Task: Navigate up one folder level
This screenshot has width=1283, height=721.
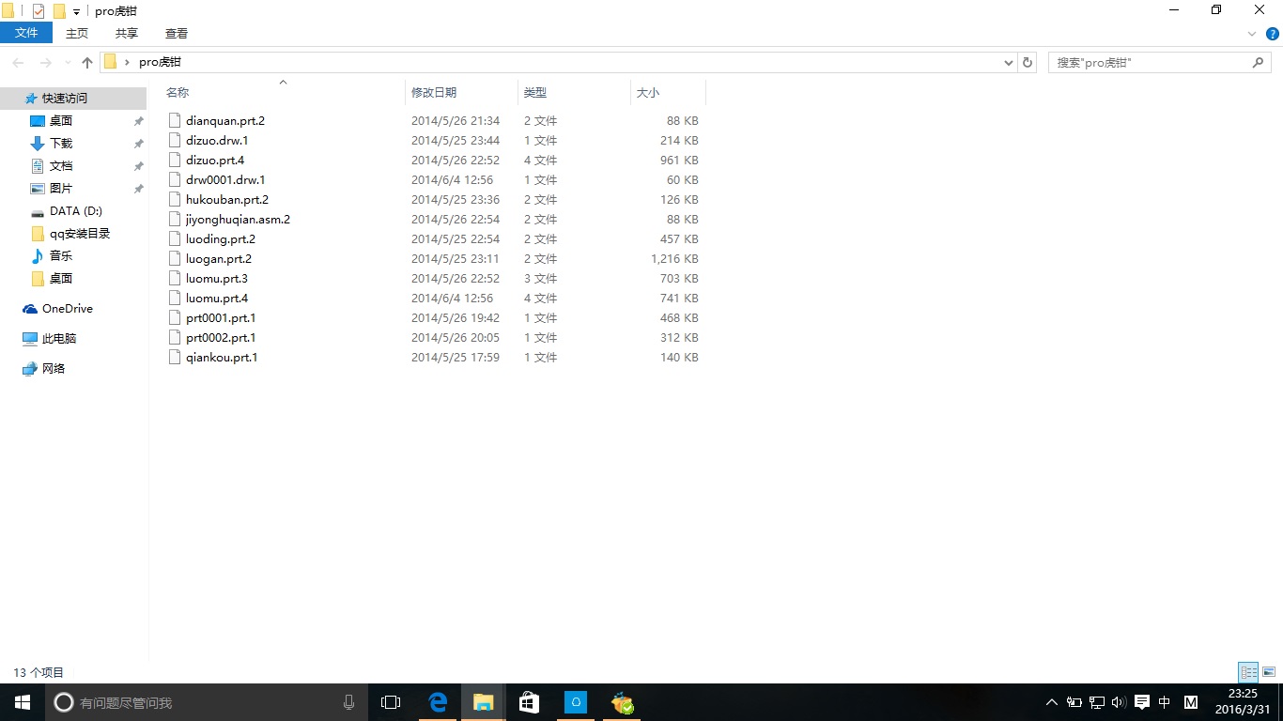Action: tap(86, 62)
